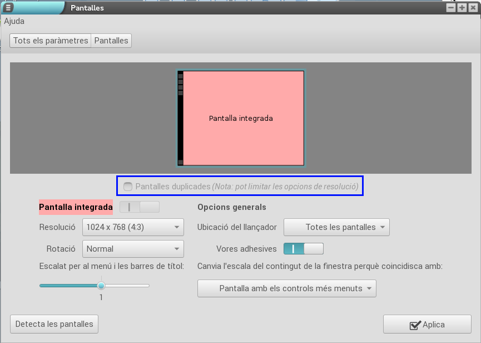Screen dimensions: 481x343
Task: Open the Resolució dropdown
Action: point(133,227)
